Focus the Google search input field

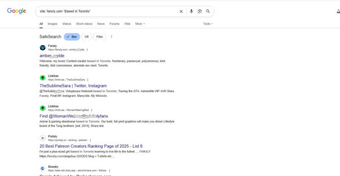(x=108, y=11)
